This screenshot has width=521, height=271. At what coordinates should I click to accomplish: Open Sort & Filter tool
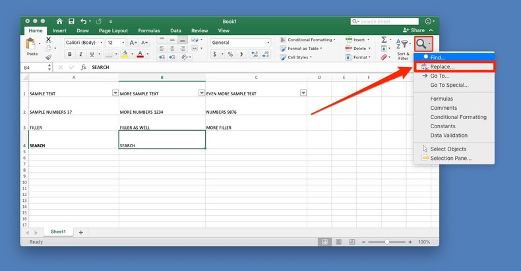pos(402,48)
